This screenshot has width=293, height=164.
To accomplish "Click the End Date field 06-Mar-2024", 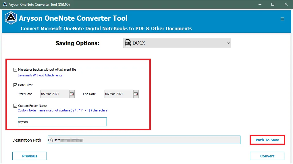I will 119,94.
